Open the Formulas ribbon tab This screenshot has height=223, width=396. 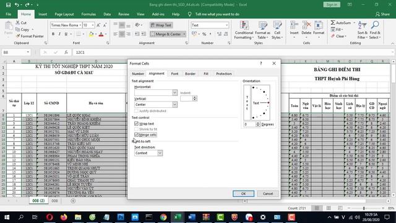88,14
